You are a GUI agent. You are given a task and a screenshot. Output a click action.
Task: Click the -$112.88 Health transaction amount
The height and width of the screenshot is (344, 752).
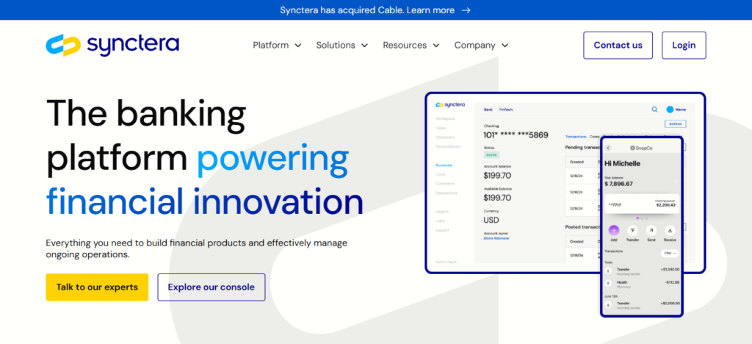click(x=672, y=282)
